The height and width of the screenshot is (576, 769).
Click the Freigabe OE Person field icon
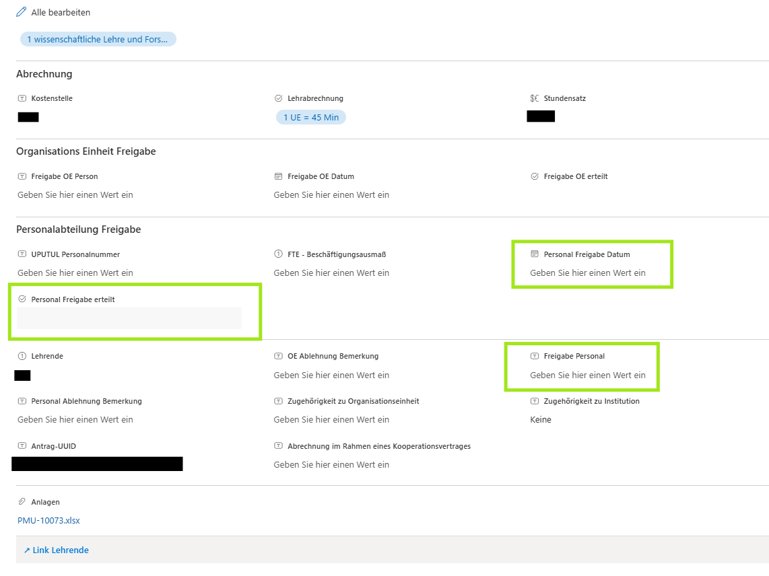[22, 176]
